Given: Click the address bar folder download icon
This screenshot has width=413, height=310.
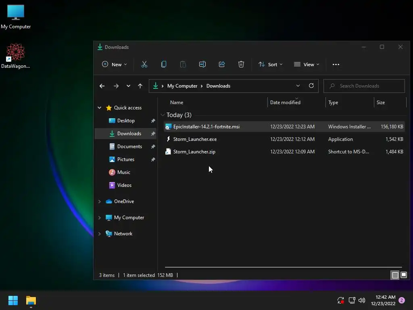Looking at the screenshot, I should coord(156,86).
